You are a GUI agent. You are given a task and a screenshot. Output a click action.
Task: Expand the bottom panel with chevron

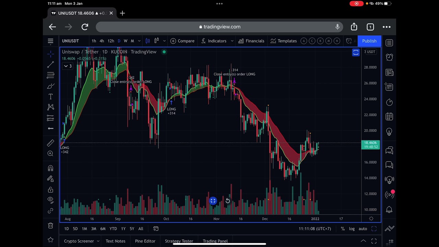[363, 241]
